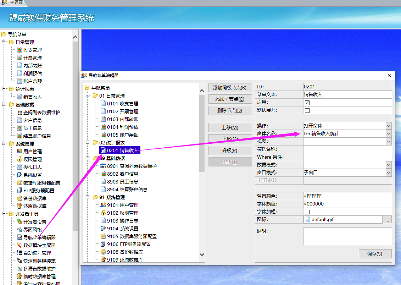Click 9102 权限管理 lock icon in editor
The height and width of the screenshot is (285, 401).
(x=103, y=213)
